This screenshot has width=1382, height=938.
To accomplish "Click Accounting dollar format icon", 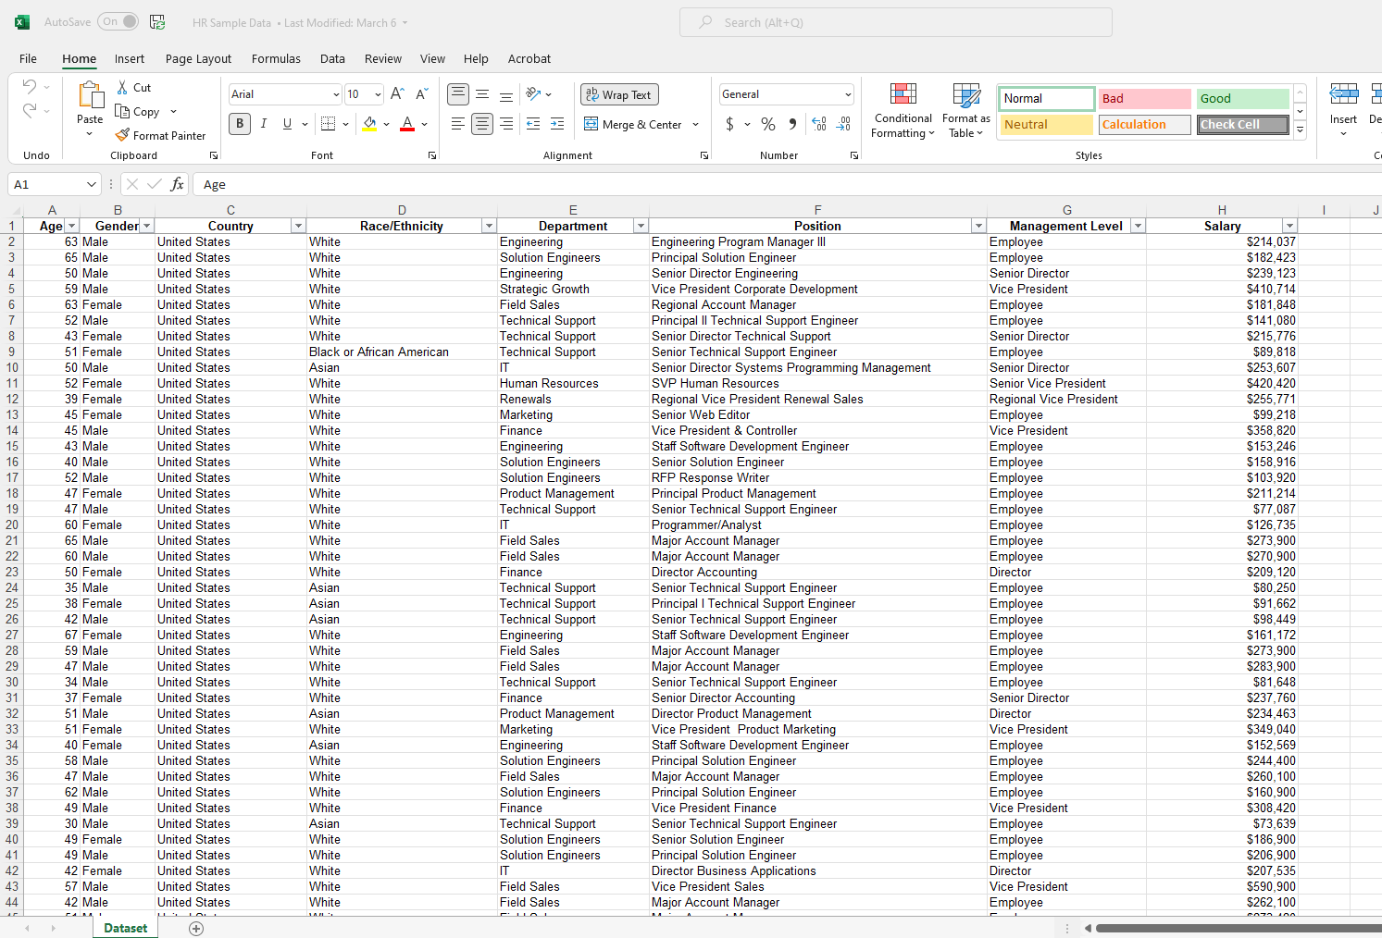I will (729, 124).
